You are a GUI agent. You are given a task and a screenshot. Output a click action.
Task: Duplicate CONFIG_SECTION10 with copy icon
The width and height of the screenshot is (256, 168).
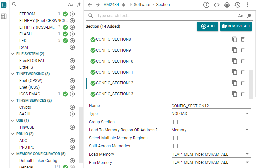click(x=235, y=61)
